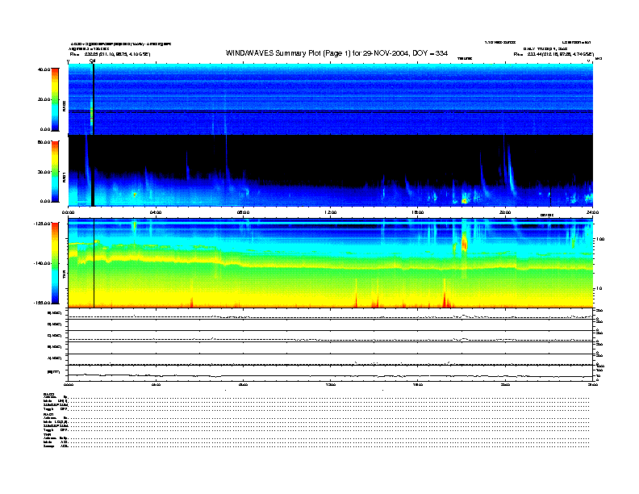
Task: Click the RAD2 color scale bar
Action: (55, 99)
